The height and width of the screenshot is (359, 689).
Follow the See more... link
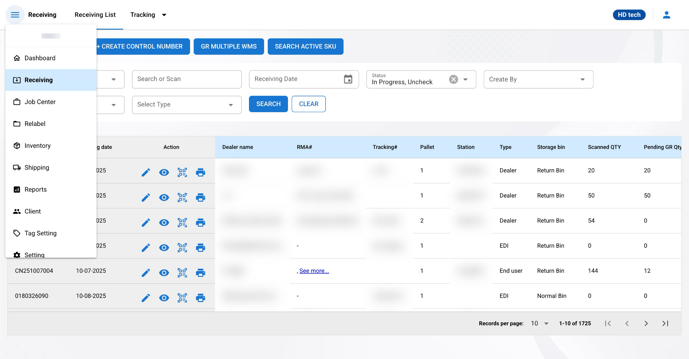click(314, 271)
